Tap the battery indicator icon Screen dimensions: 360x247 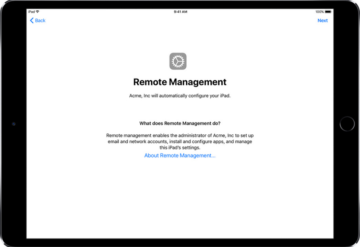(328, 12)
